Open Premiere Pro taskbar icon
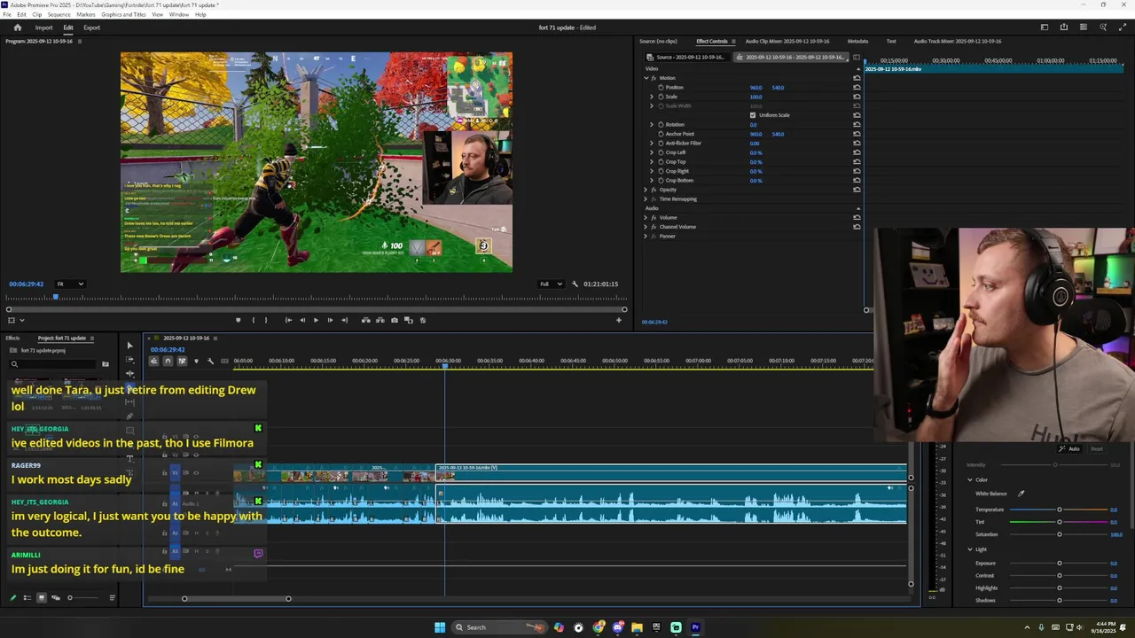 (696, 627)
